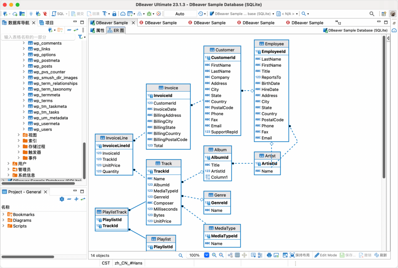Toggle the diagram grid icon
398x268 pixels.
237,255
